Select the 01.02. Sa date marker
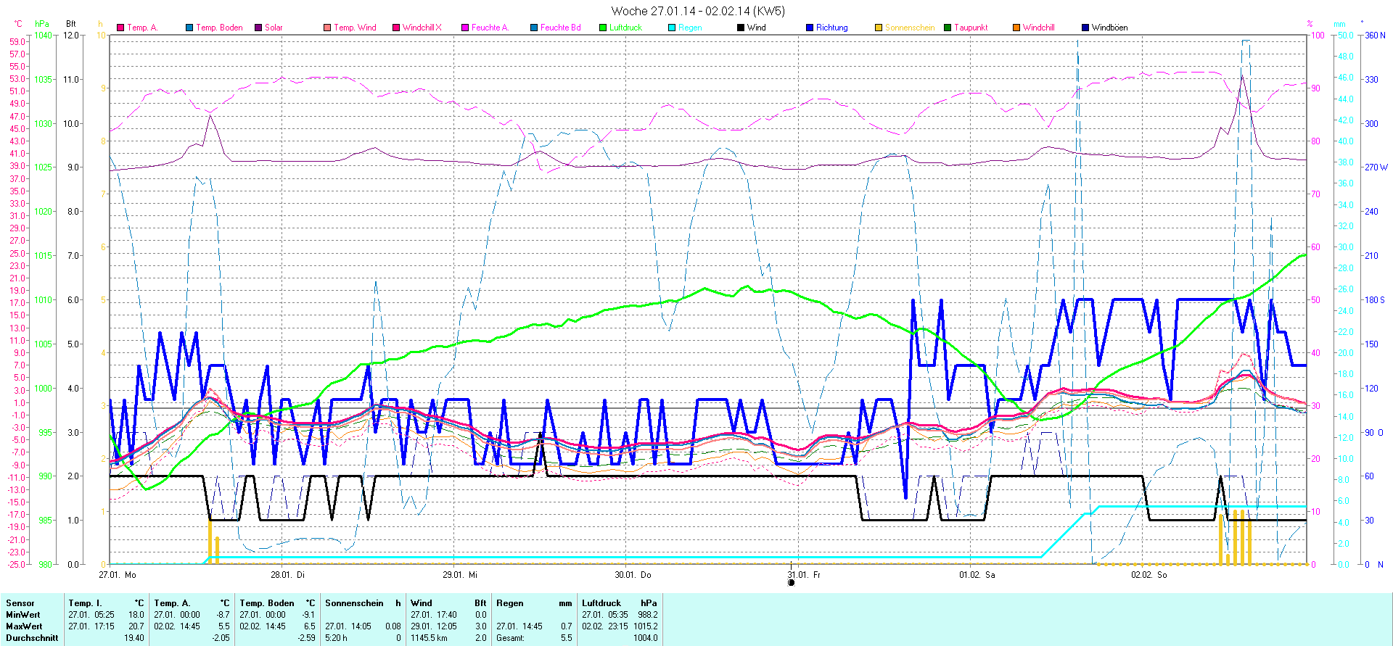This screenshot has height=646, width=1393. 977,574
